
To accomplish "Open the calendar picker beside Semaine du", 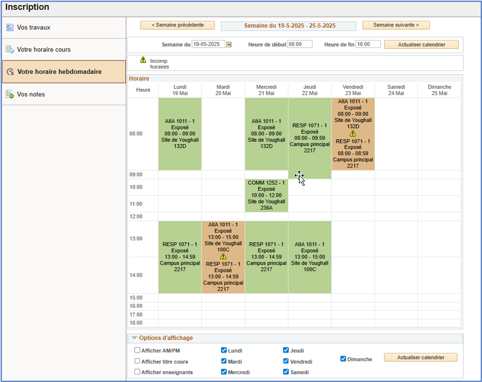I will pos(229,44).
